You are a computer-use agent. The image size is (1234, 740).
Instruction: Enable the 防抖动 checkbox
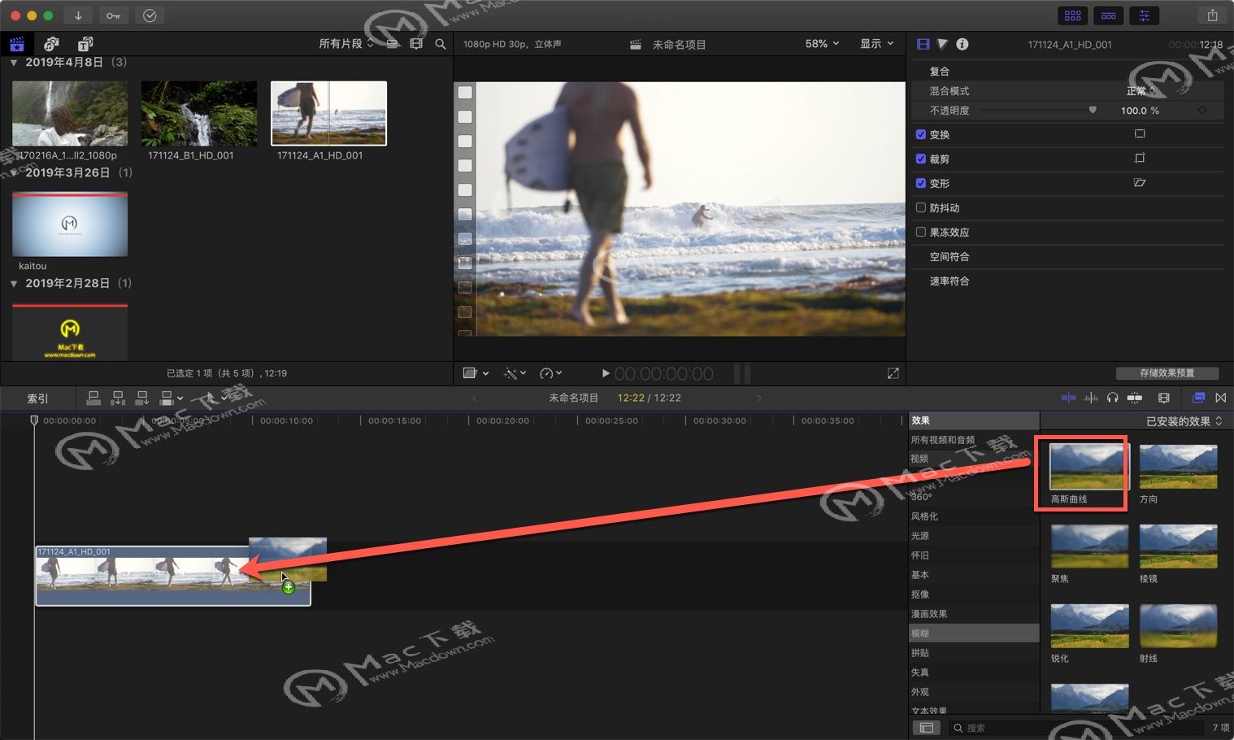921,207
